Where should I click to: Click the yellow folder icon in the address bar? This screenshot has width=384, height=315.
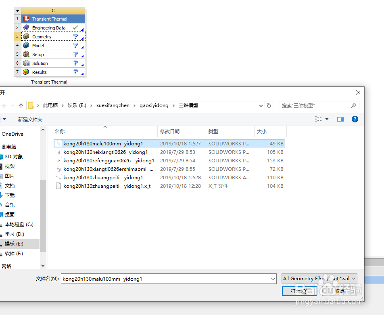(x=31, y=105)
